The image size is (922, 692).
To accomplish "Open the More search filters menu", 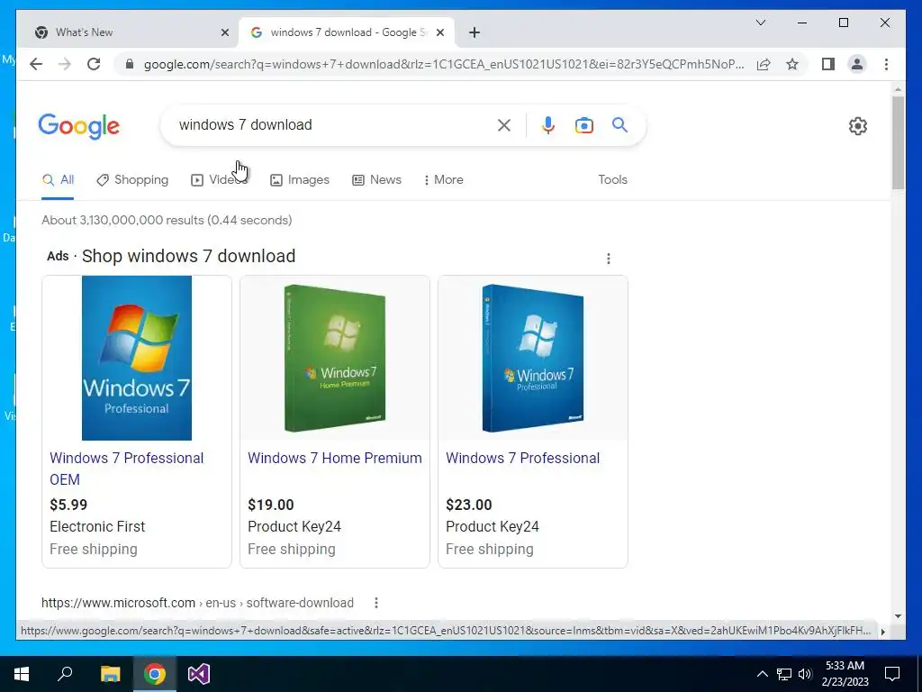I will tap(443, 179).
